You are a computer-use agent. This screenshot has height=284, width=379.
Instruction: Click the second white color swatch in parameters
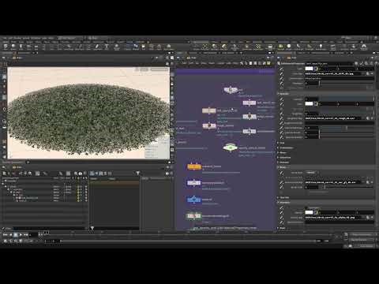tap(309, 103)
